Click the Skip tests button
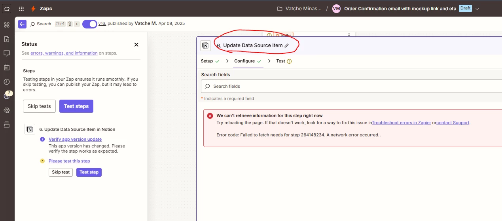Screen dimensions: 502x221 [x=40, y=106]
